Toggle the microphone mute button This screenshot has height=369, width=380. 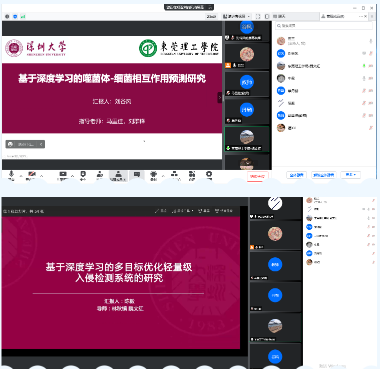tap(11, 175)
